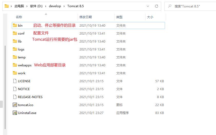Click the bin folder icon
The height and width of the screenshot is (135, 216).
click(x=15, y=25)
